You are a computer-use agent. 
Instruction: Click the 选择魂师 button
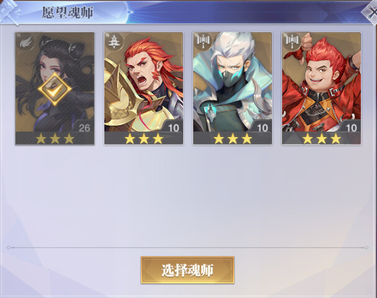click(x=188, y=270)
